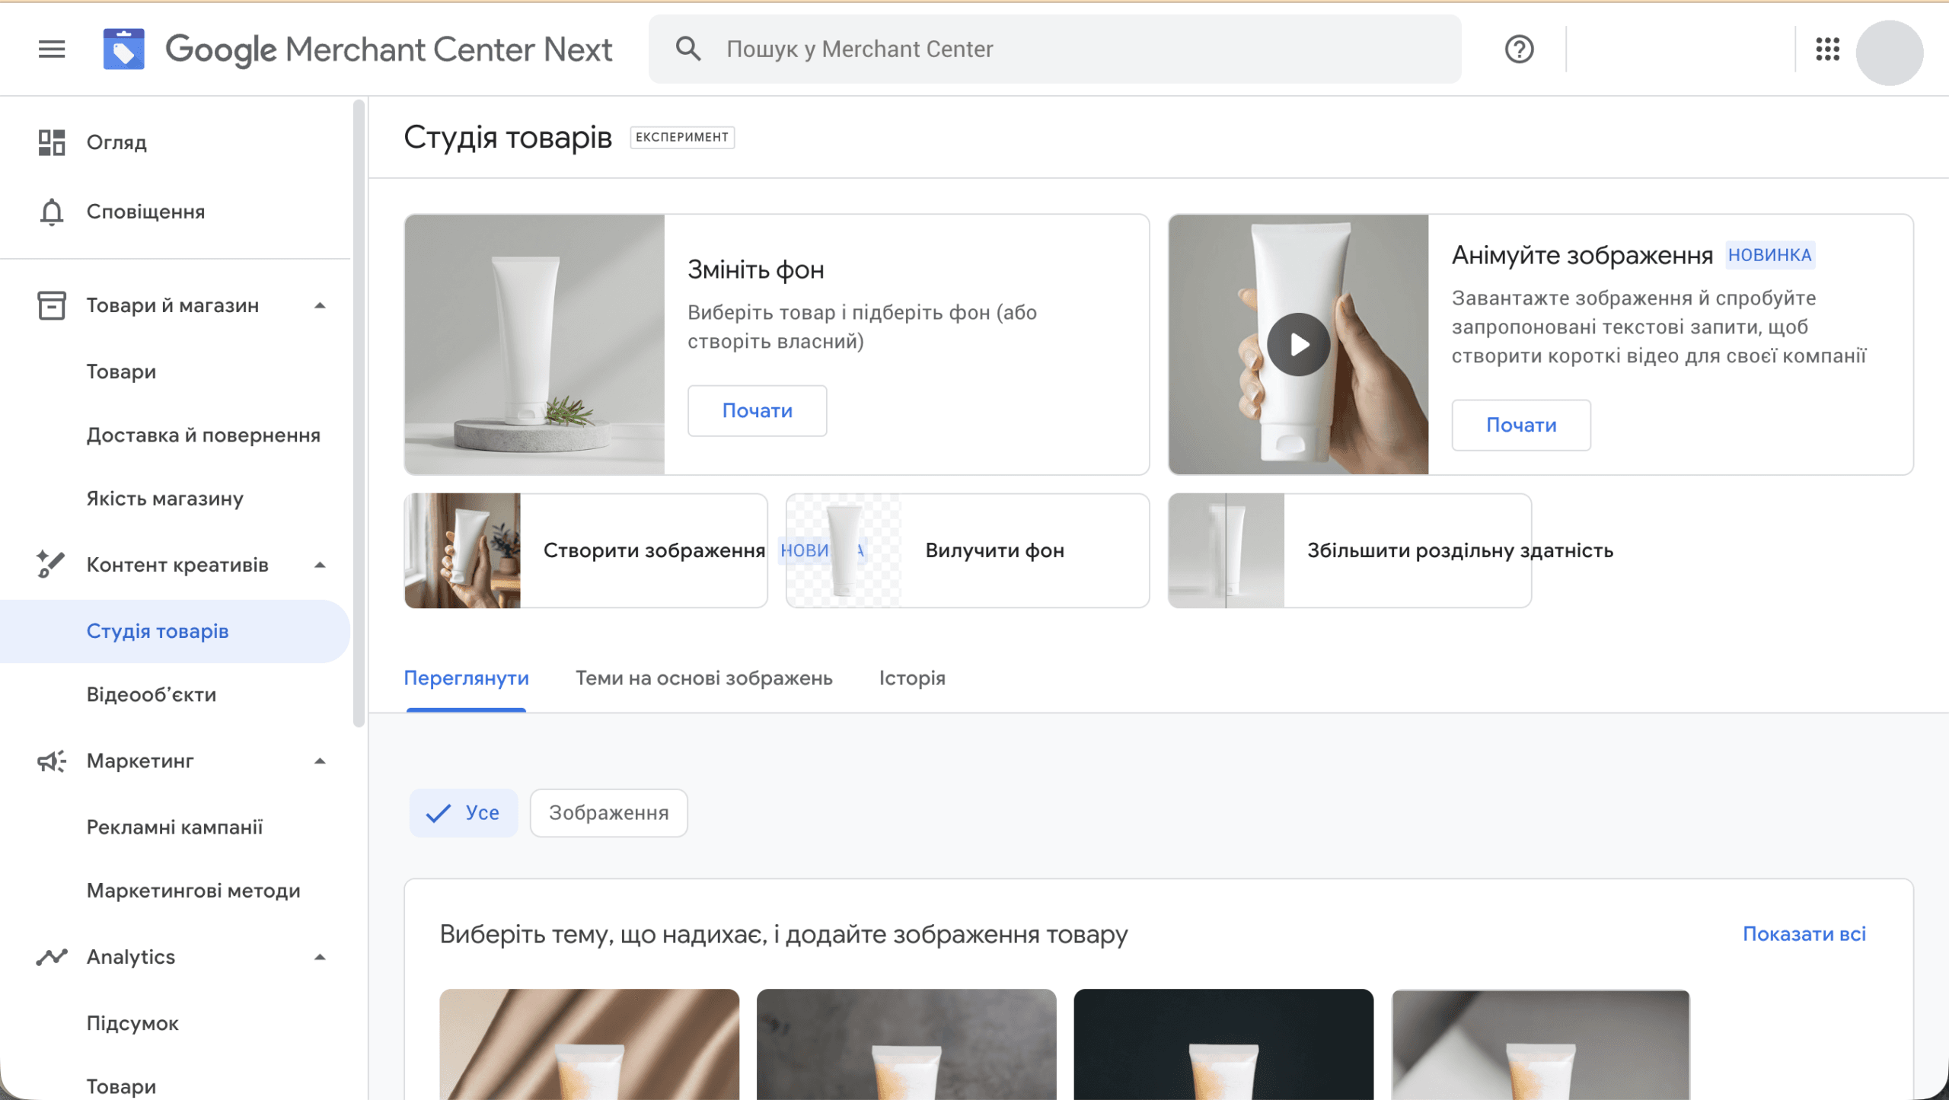
Task: Open Відеооб'єкти page
Action: pyautogui.click(x=175, y=695)
